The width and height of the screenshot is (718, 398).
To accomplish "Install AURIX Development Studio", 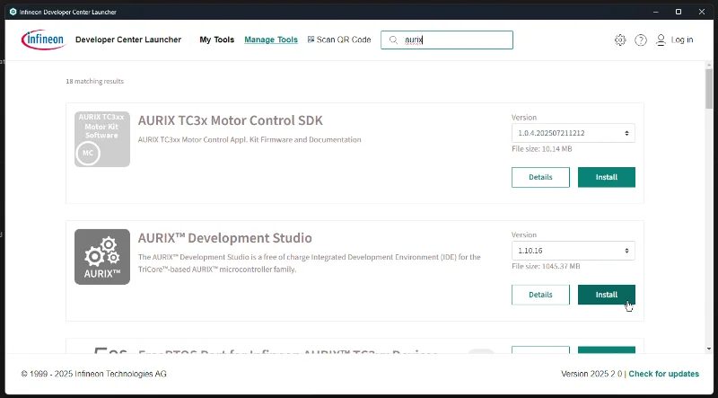I will click(x=606, y=295).
